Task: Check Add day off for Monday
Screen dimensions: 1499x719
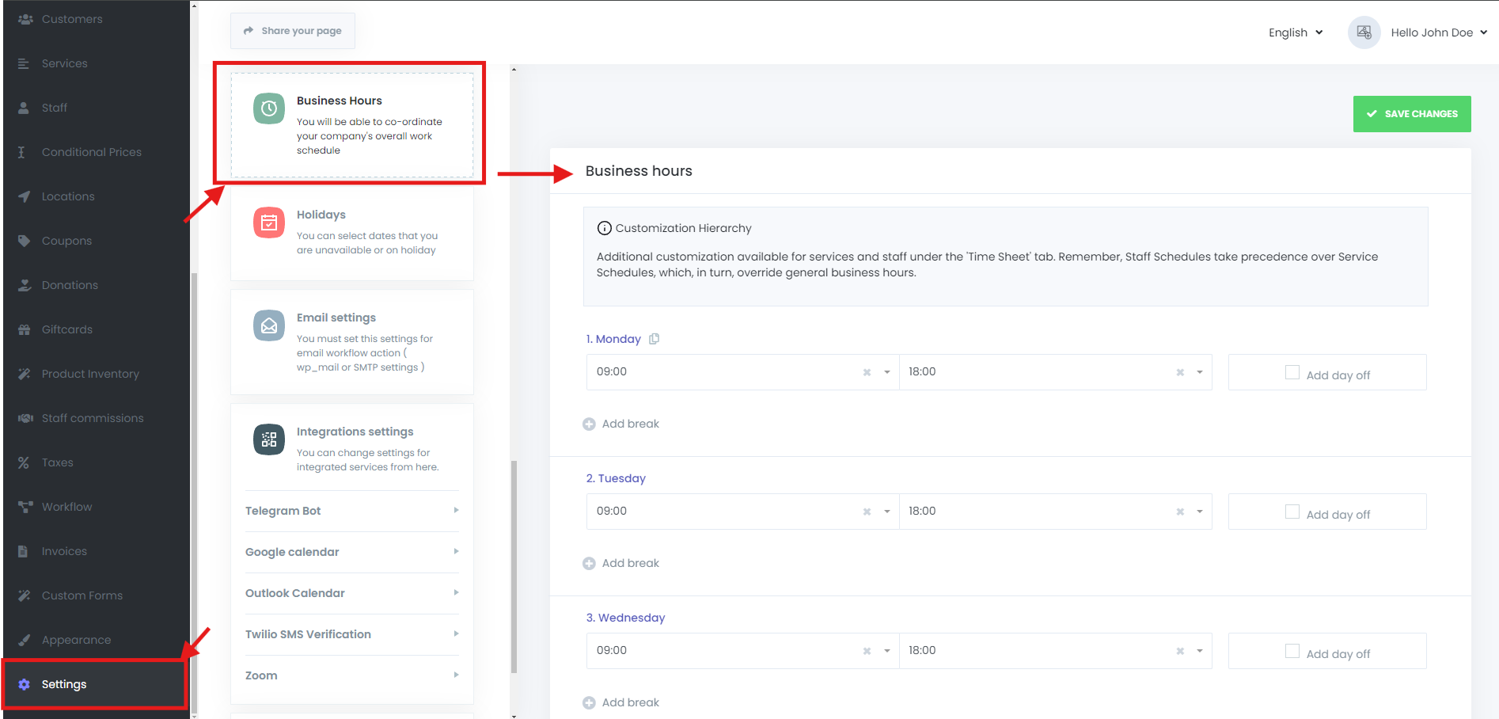Action: click(1292, 372)
